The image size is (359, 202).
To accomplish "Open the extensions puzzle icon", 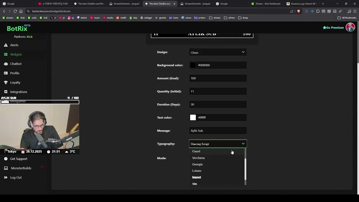I will pyautogui.click(x=318, y=11).
